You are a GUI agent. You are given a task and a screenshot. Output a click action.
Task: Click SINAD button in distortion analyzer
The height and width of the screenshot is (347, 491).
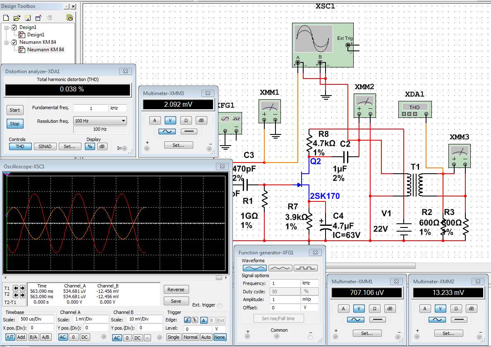[45, 146]
